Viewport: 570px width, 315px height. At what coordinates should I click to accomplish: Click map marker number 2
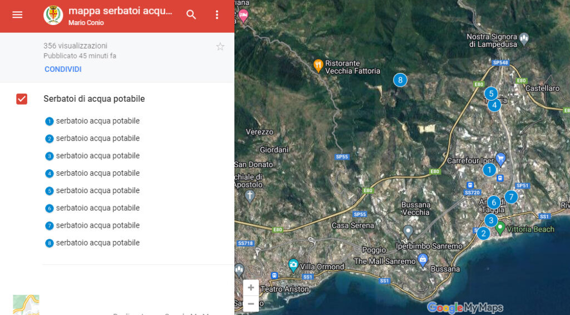tap(484, 233)
